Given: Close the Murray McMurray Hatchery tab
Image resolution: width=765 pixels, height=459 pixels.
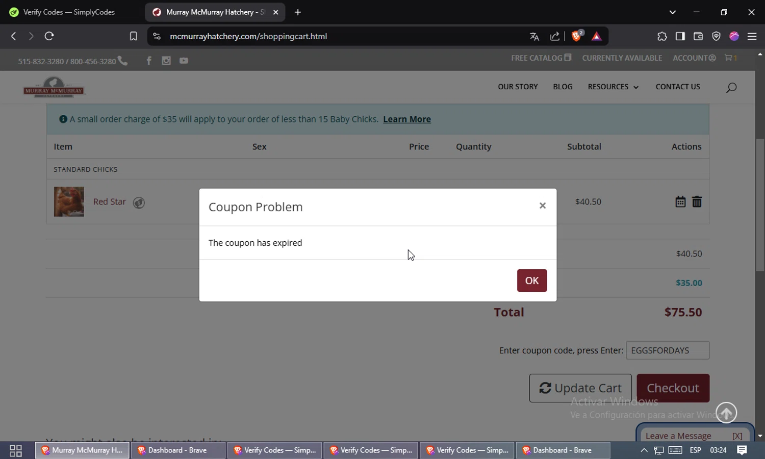Looking at the screenshot, I should pos(276,12).
